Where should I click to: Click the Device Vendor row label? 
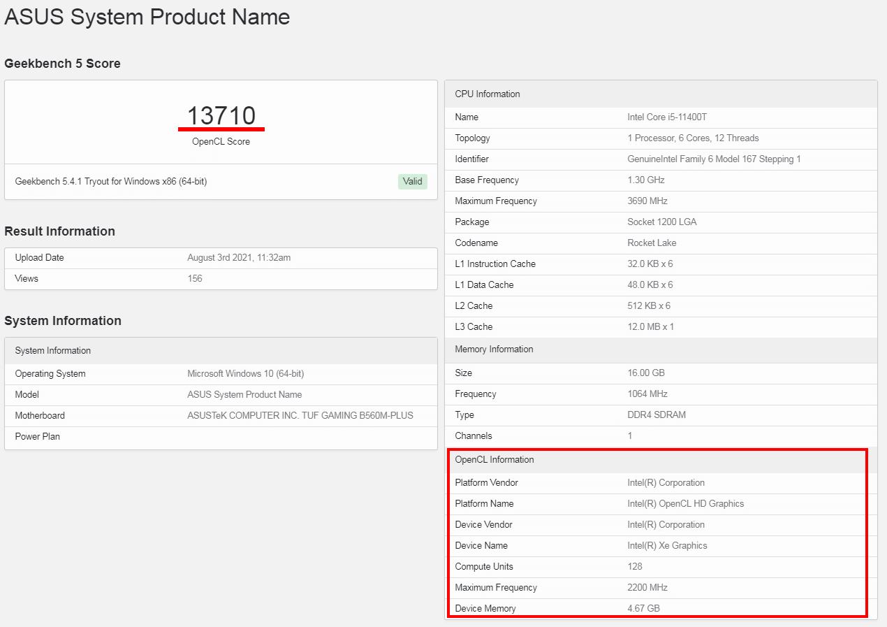coord(485,524)
